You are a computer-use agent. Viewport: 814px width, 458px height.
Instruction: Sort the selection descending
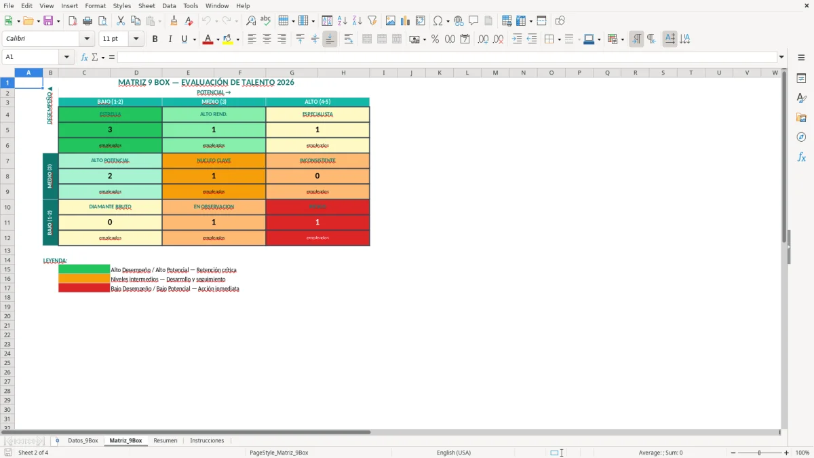[x=357, y=21]
